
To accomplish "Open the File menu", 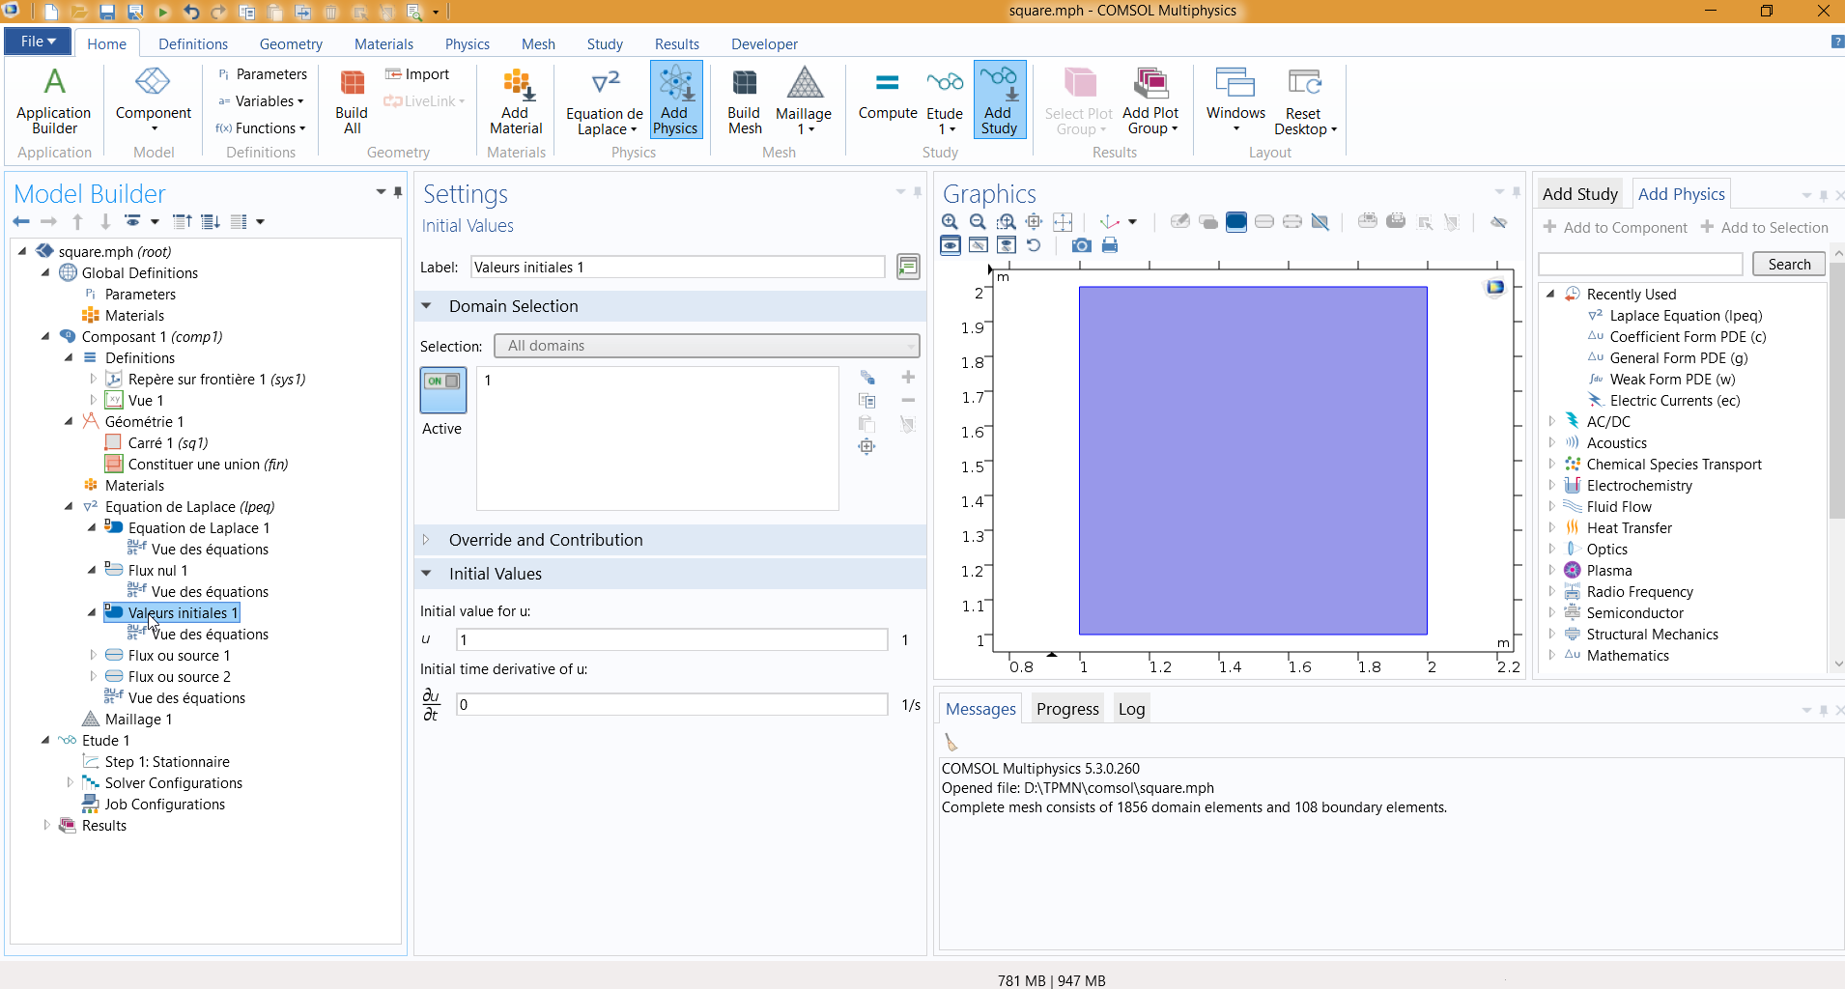I will 39,42.
